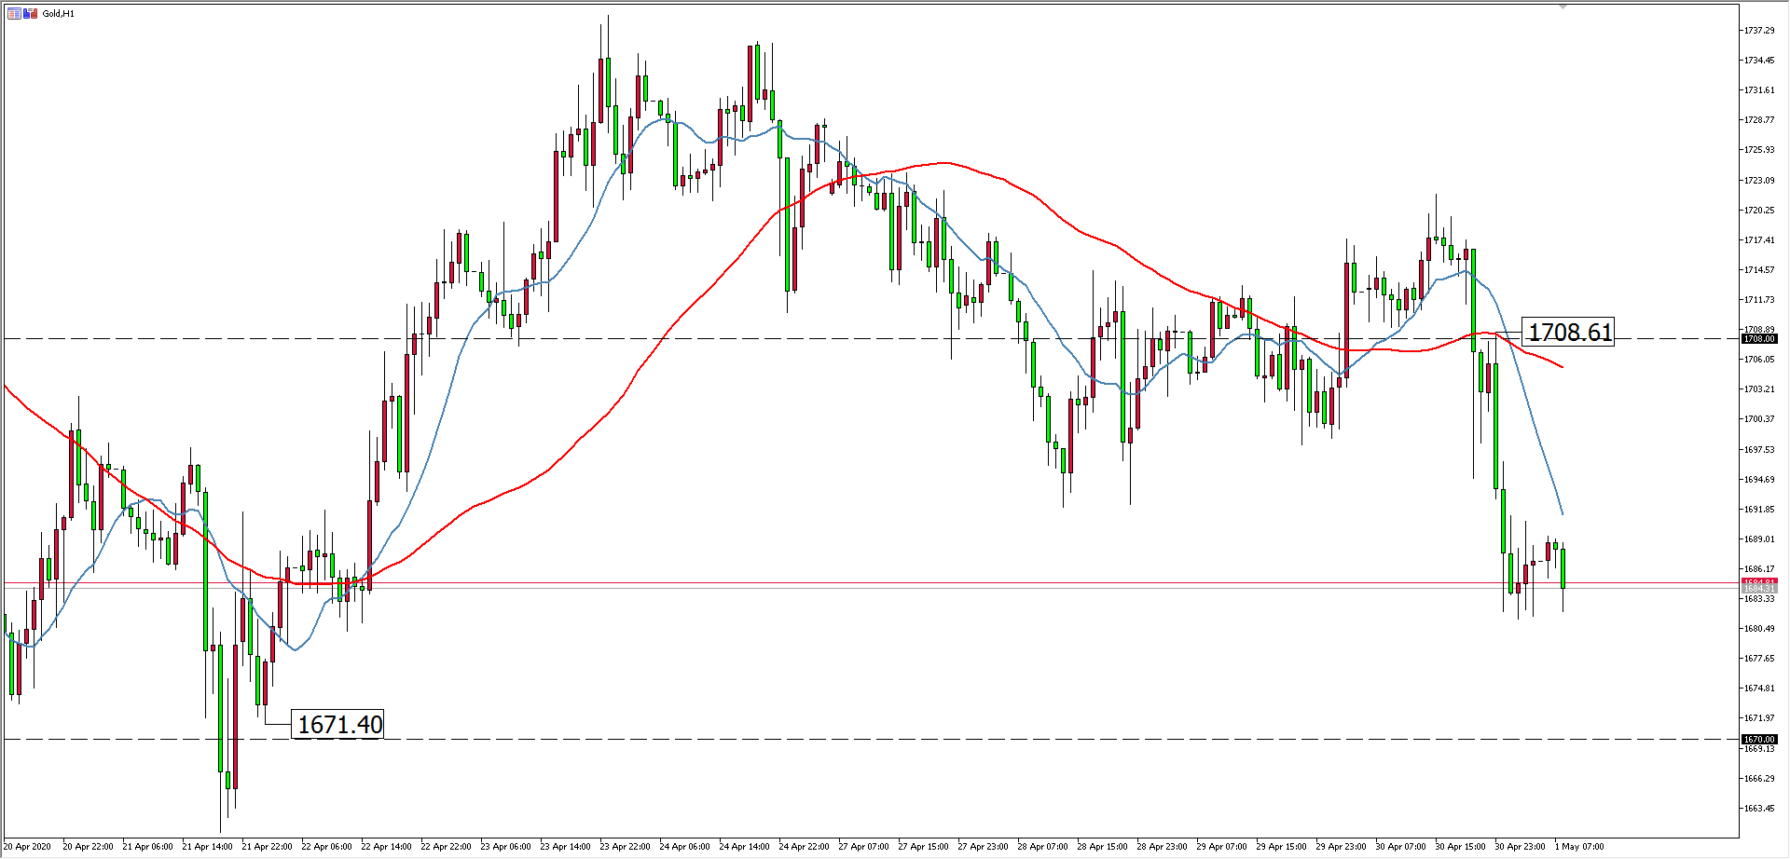Click the 30 Apr 15:00 time label
Screen dimensions: 1790x859
(1460, 847)
